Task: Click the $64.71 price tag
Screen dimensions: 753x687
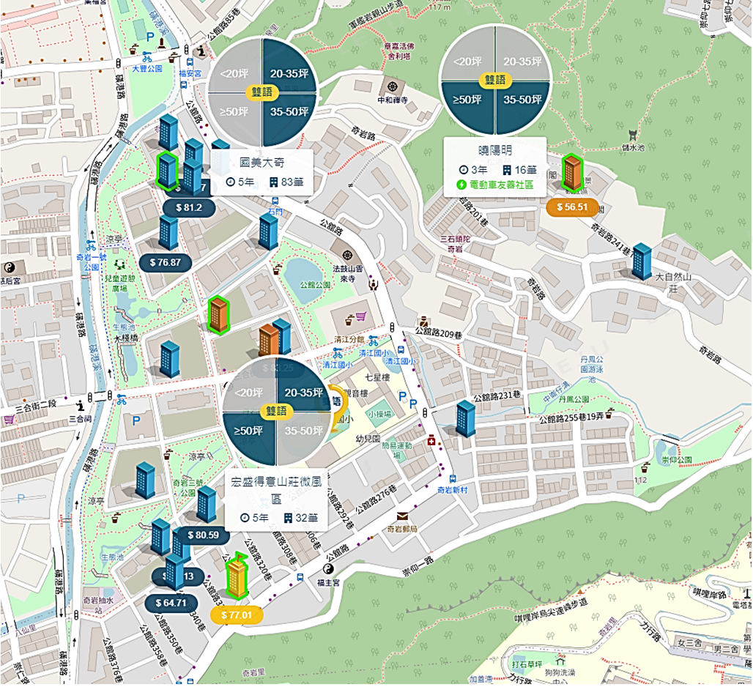Action: (x=171, y=603)
